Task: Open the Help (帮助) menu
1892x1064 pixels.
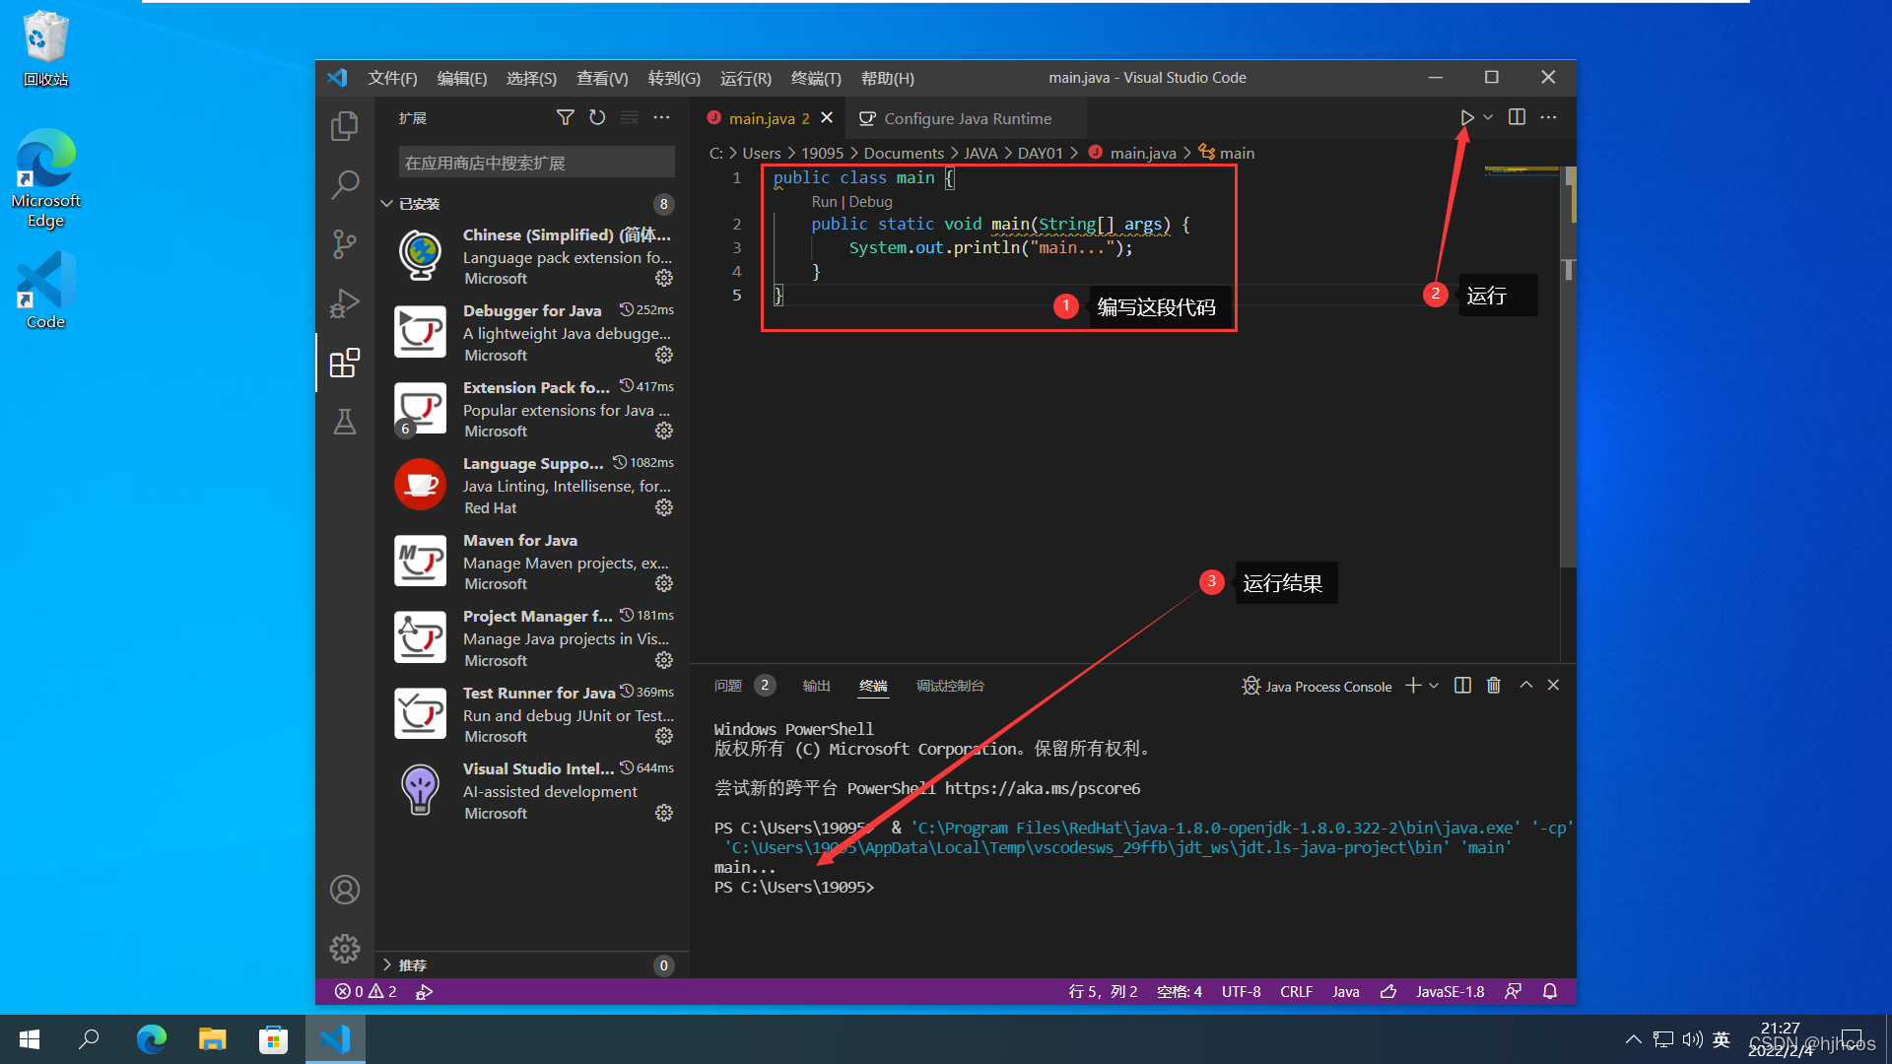Action: pos(887,78)
